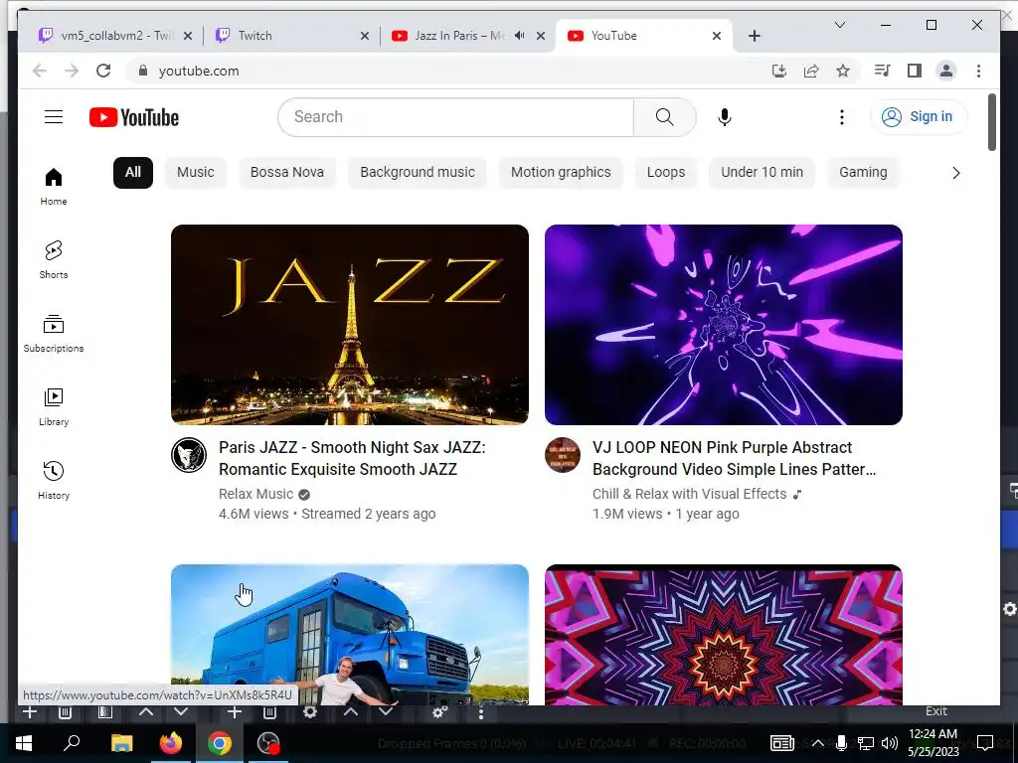Screen dimensions: 1018x763
Task: Open the blue truck video thumbnail
Action: pos(349,635)
